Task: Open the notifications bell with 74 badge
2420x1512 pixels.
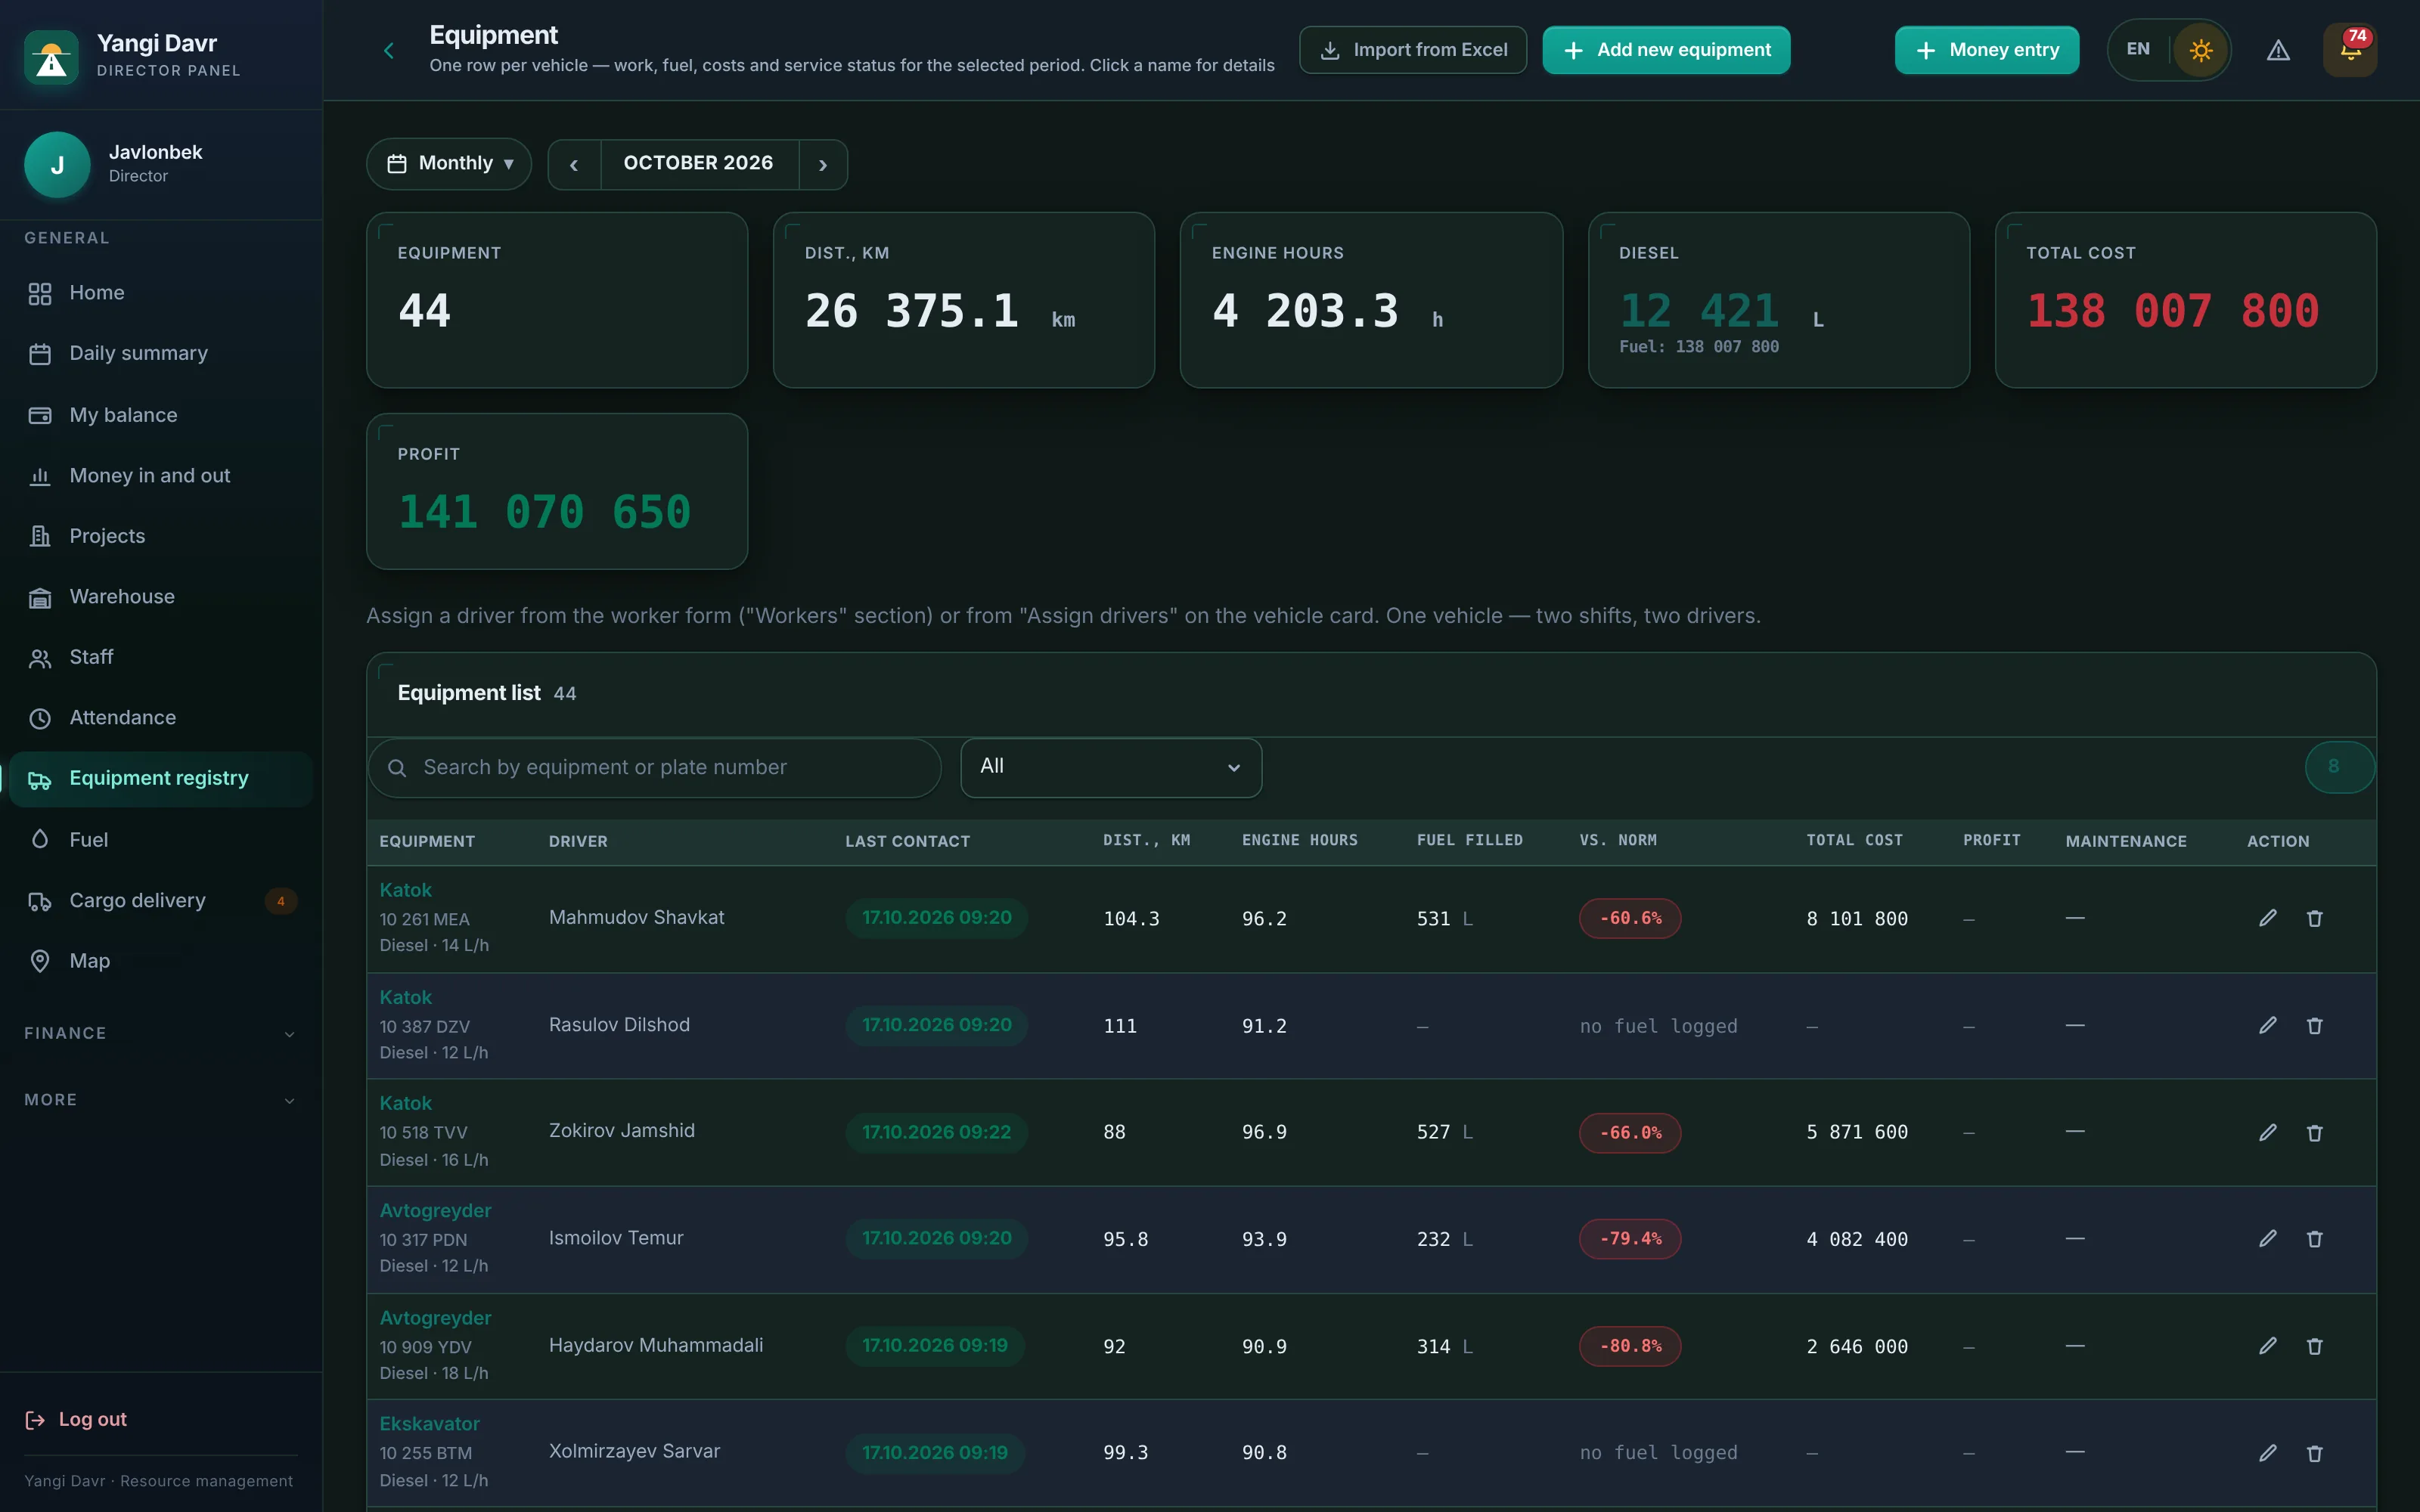Action: 2349,50
